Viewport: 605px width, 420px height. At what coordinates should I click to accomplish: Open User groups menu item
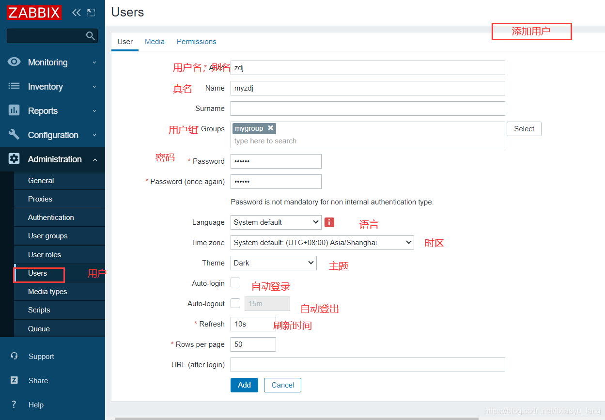click(x=60, y=236)
